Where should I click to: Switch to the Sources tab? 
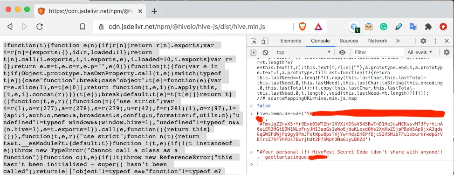point(349,41)
